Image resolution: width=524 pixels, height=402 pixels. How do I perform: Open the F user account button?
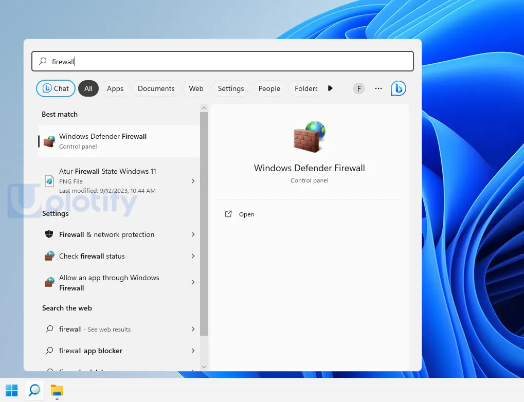(359, 88)
